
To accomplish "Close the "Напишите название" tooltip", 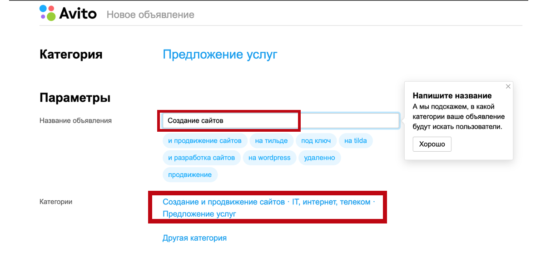I will tap(508, 86).
